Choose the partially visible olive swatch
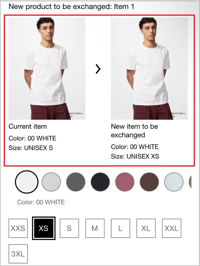 pos(190,182)
